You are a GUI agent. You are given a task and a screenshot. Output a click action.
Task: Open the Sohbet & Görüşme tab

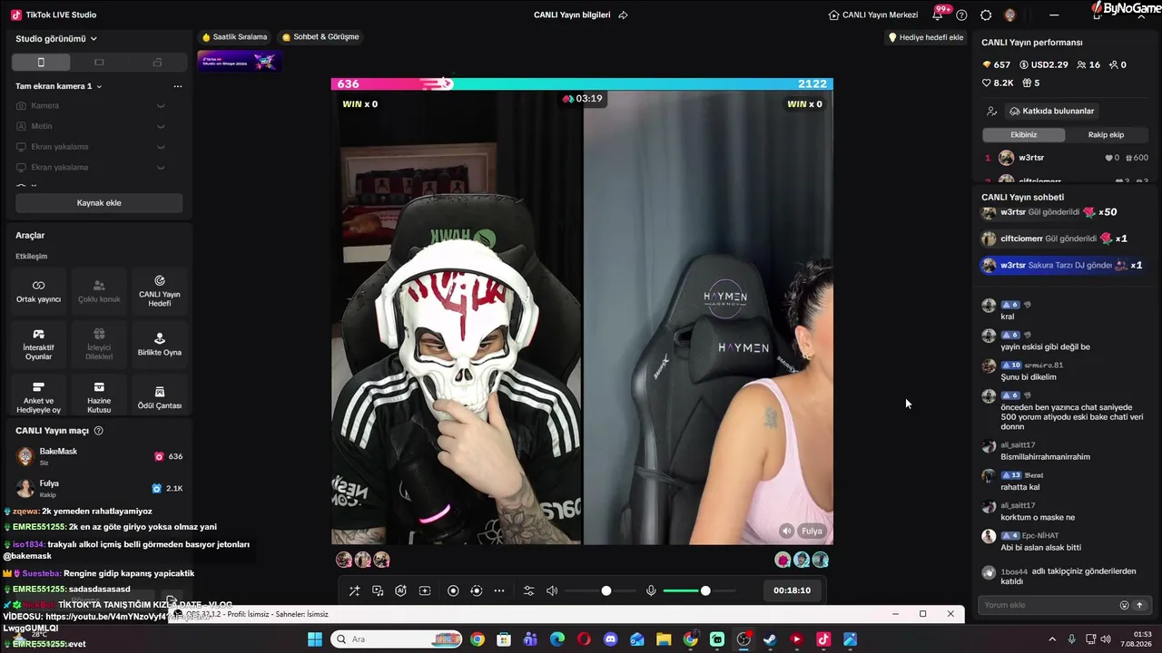pyautogui.click(x=320, y=37)
